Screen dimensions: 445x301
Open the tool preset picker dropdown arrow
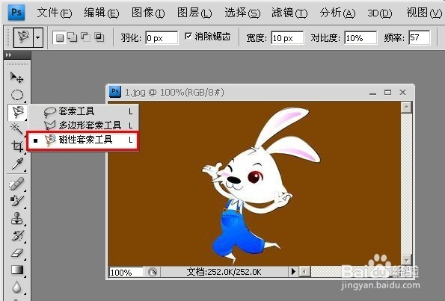pyautogui.click(x=37, y=37)
